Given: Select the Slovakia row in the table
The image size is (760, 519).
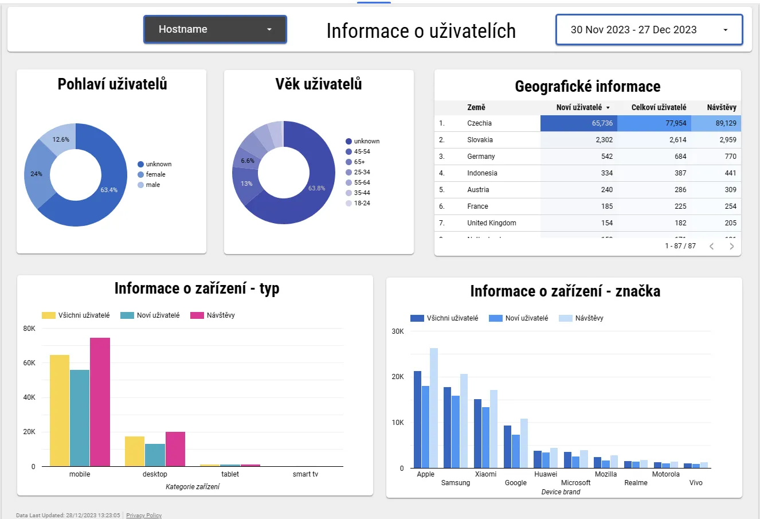Looking at the screenshot, I should tap(587, 140).
